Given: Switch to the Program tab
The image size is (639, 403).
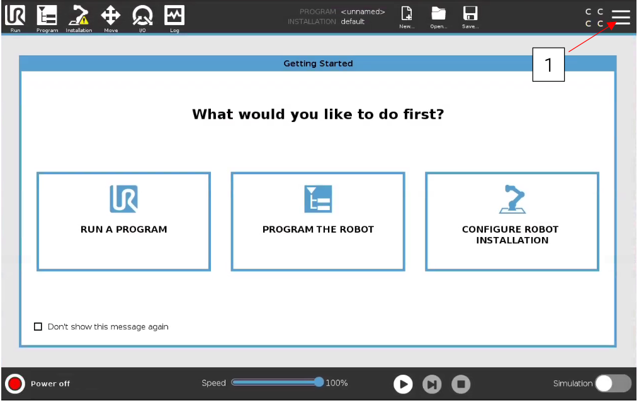Looking at the screenshot, I should tap(47, 17).
